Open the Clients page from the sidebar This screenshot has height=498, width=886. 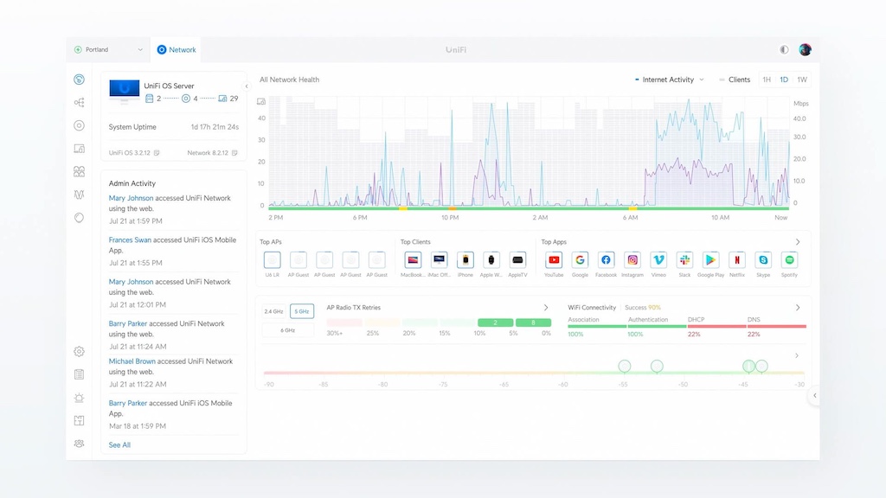[79, 171]
